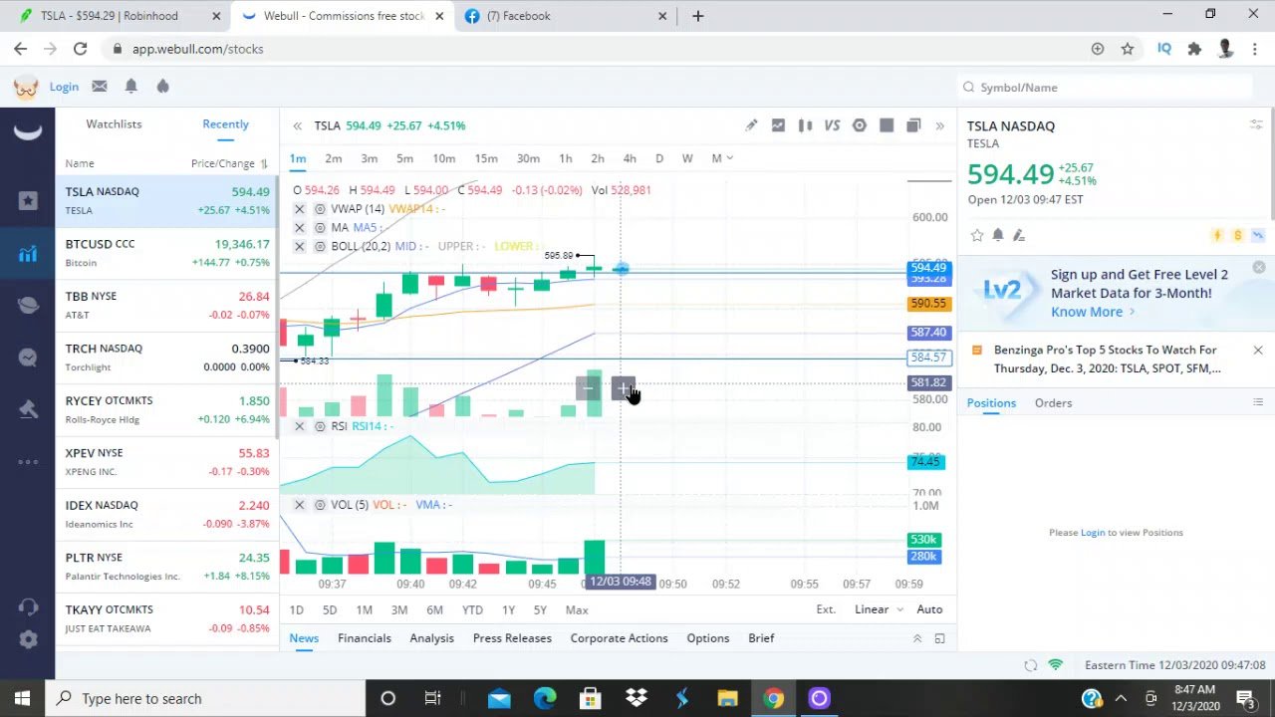Open the Financials tab

point(364,638)
